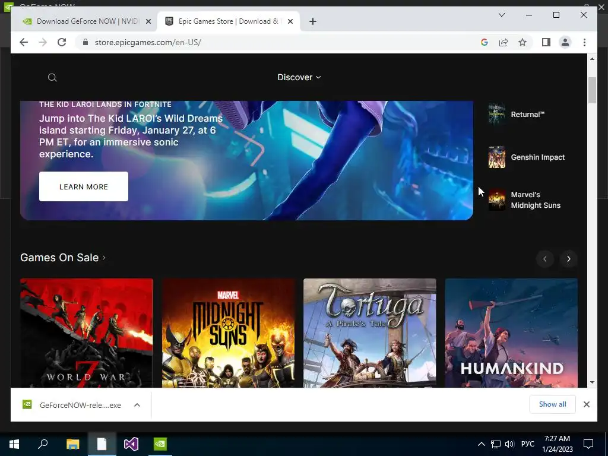View site info via the padlock icon
The width and height of the screenshot is (608, 456).
pyautogui.click(x=85, y=42)
